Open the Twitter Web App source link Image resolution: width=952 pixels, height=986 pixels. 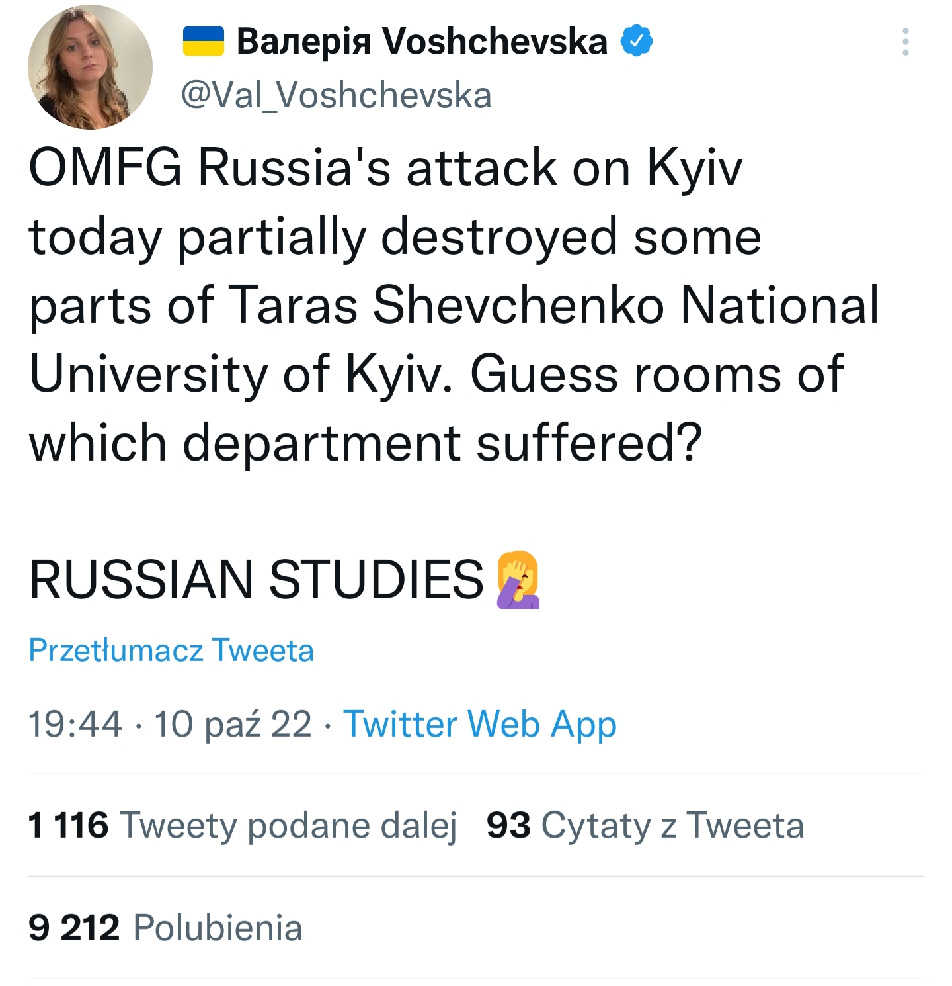480,723
